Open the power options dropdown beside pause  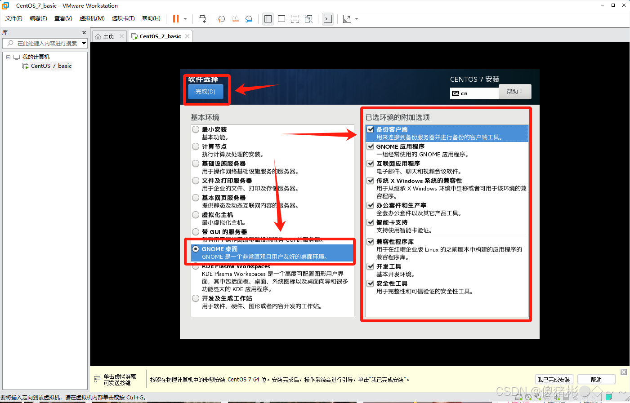tap(185, 19)
